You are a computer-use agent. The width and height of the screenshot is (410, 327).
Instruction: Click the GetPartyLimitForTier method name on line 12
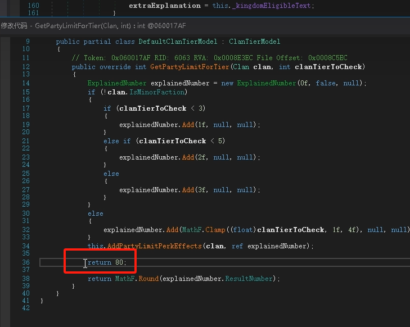click(190, 67)
